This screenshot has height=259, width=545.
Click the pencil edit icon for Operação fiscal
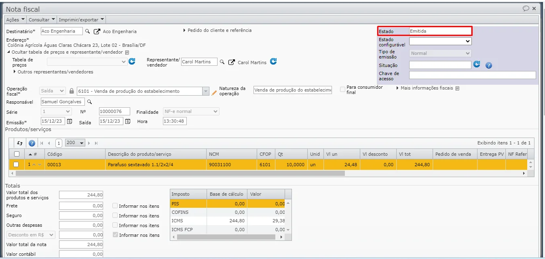coord(214,92)
